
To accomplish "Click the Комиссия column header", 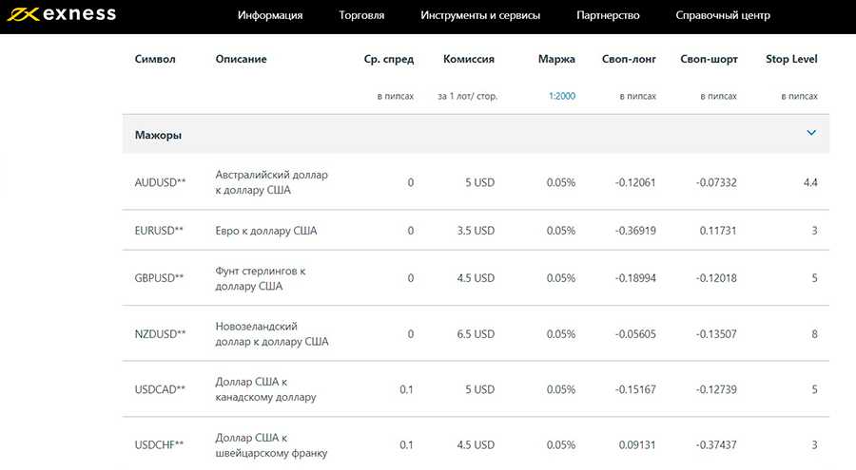I will click(x=469, y=59).
